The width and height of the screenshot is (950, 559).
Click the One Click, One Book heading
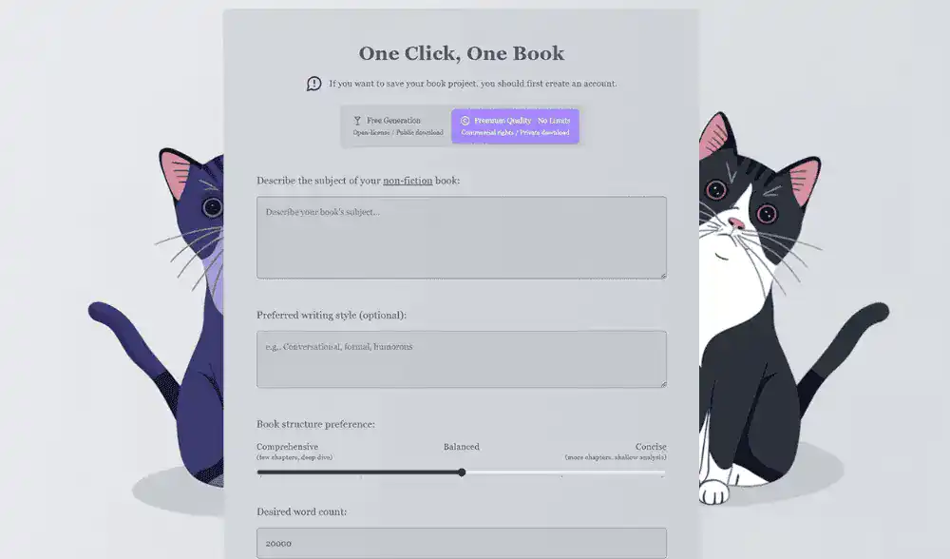tap(462, 53)
